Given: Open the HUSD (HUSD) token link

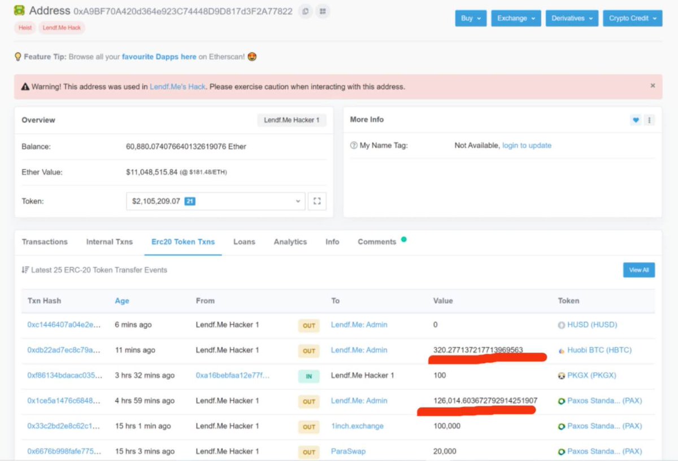Looking at the screenshot, I should [592, 325].
